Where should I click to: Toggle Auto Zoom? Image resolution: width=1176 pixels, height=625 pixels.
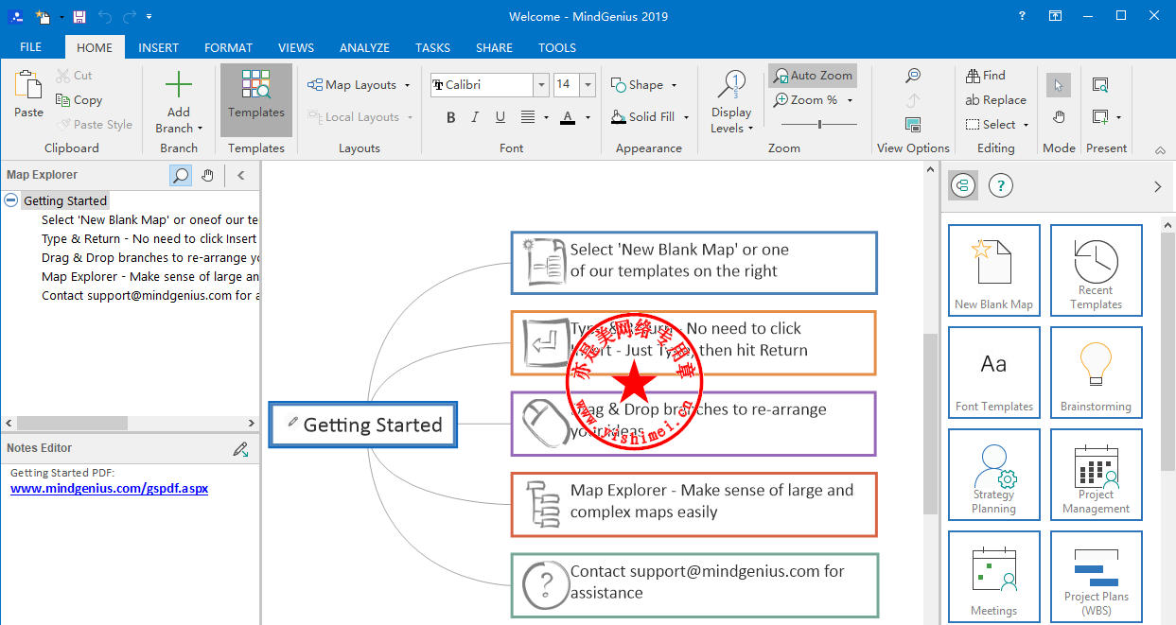coord(813,75)
